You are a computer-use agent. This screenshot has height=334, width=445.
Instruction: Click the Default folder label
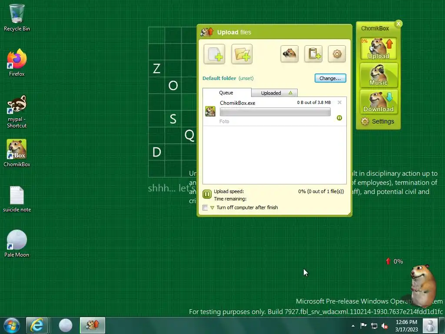tap(219, 78)
